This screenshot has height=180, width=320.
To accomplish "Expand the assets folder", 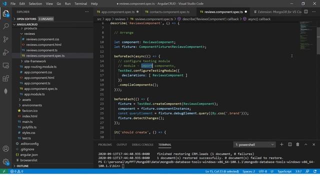I will [26, 100].
